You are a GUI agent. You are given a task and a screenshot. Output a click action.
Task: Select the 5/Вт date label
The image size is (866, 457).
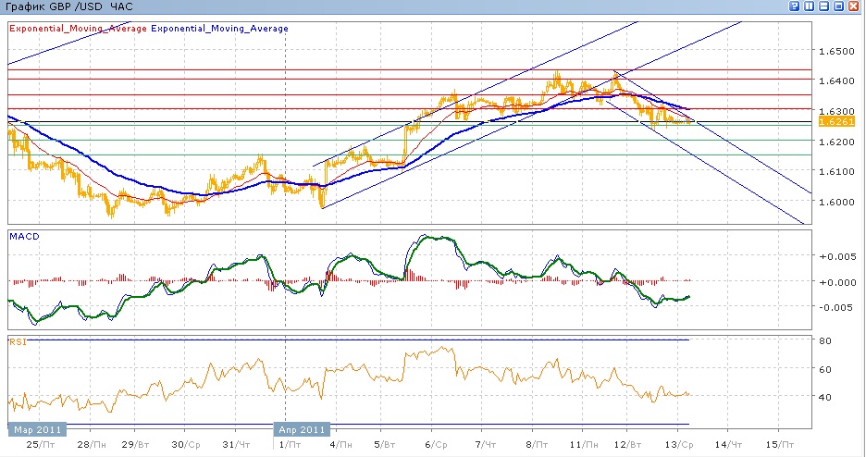point(384,444)
